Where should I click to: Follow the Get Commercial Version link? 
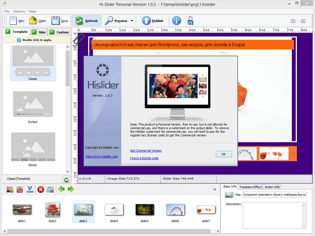(146, 151)
